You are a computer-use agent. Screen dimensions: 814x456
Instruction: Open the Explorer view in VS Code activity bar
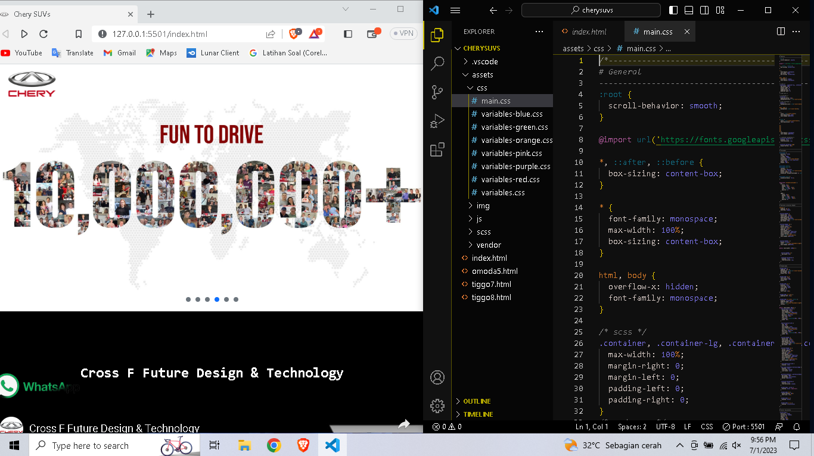(x=437, y=35)
